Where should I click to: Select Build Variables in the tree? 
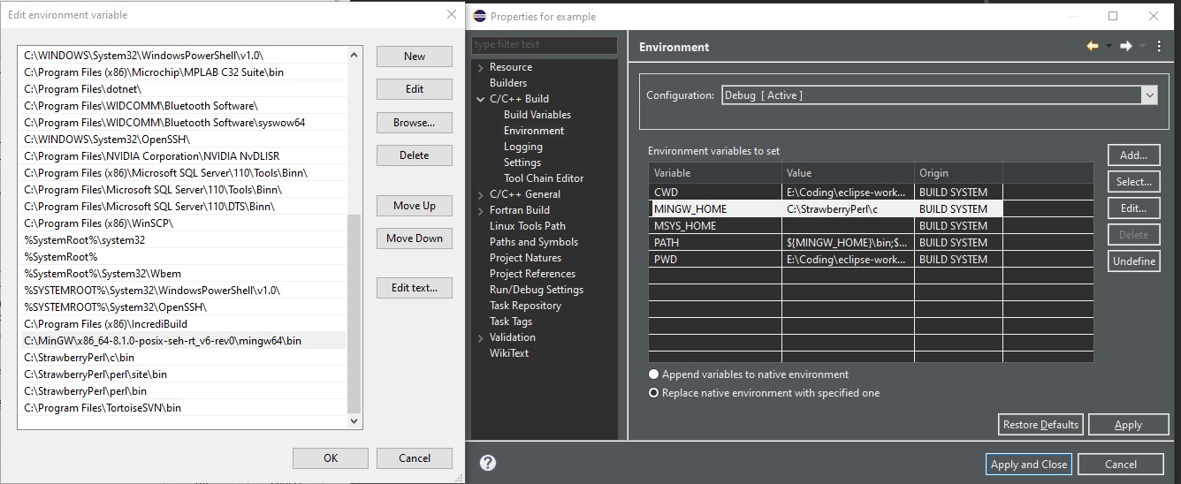(x=537, y=115)
